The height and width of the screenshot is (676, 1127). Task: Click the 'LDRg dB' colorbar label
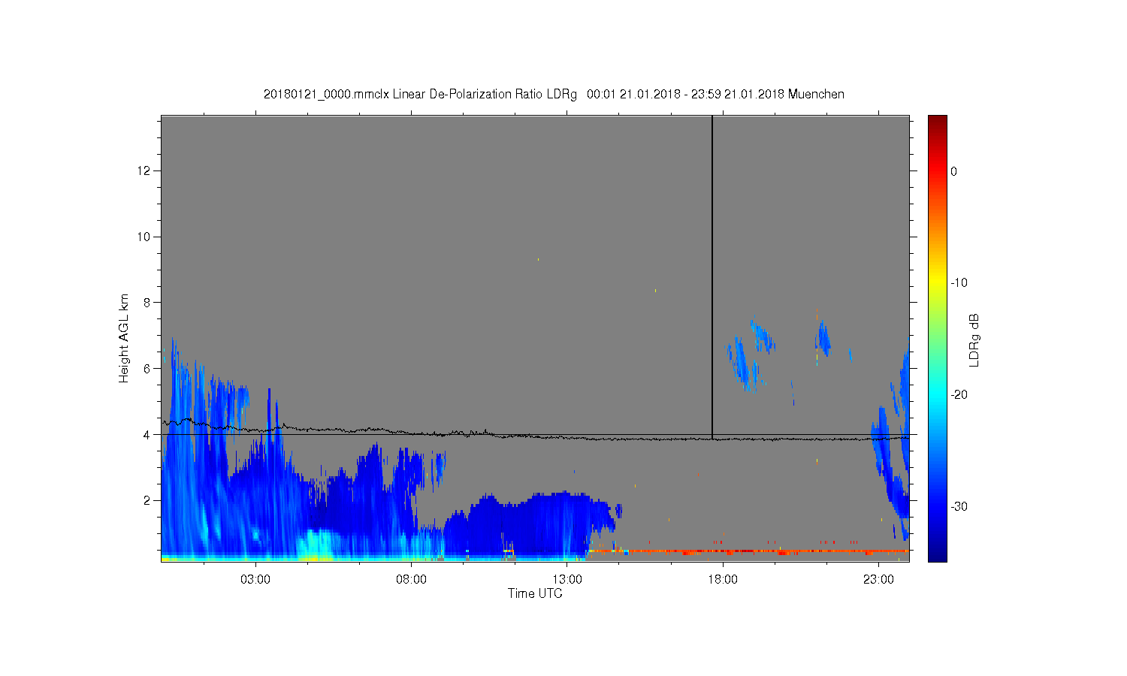click(974, 340)
